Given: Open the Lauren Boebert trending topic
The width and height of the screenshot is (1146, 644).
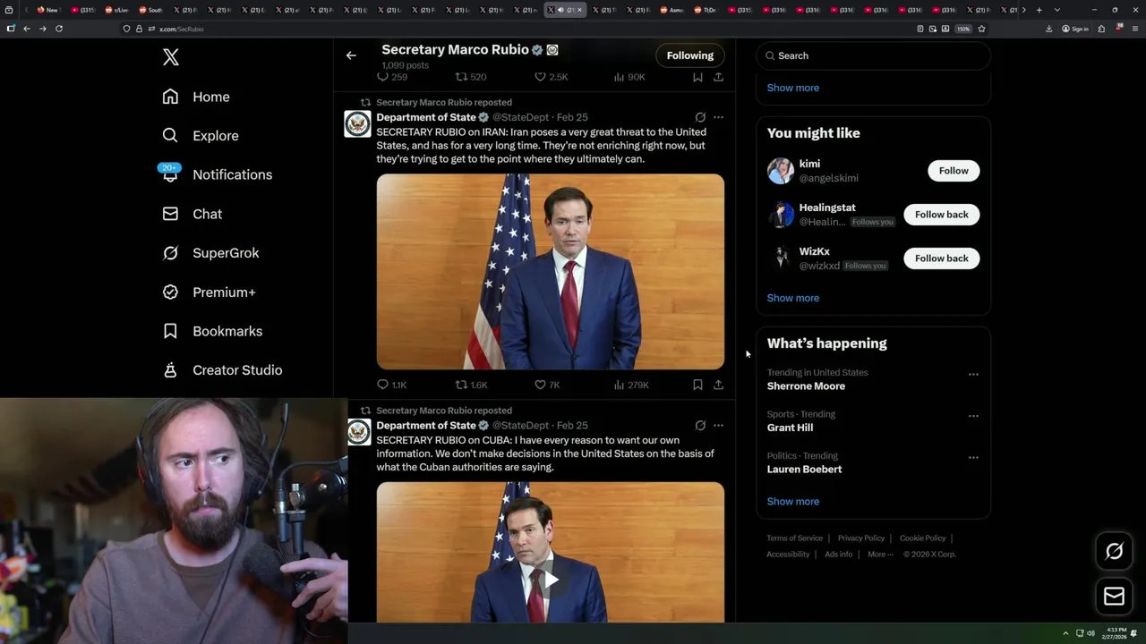Looking at the screenshot, I should [804, 470].
